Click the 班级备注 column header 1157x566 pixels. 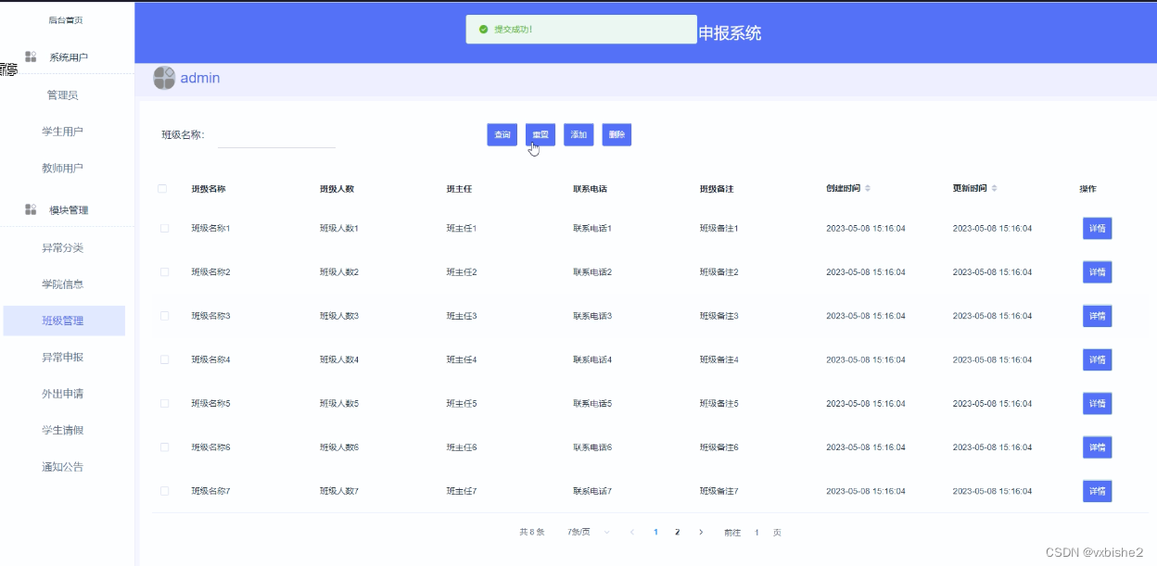[717, 189]
